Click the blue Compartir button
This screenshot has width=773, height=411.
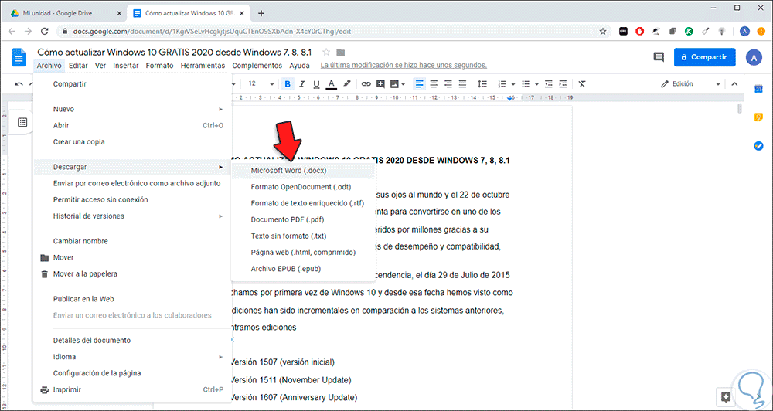705,57
